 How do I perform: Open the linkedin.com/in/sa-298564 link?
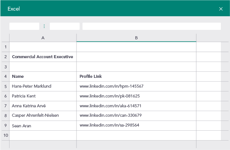pos(109,125)
